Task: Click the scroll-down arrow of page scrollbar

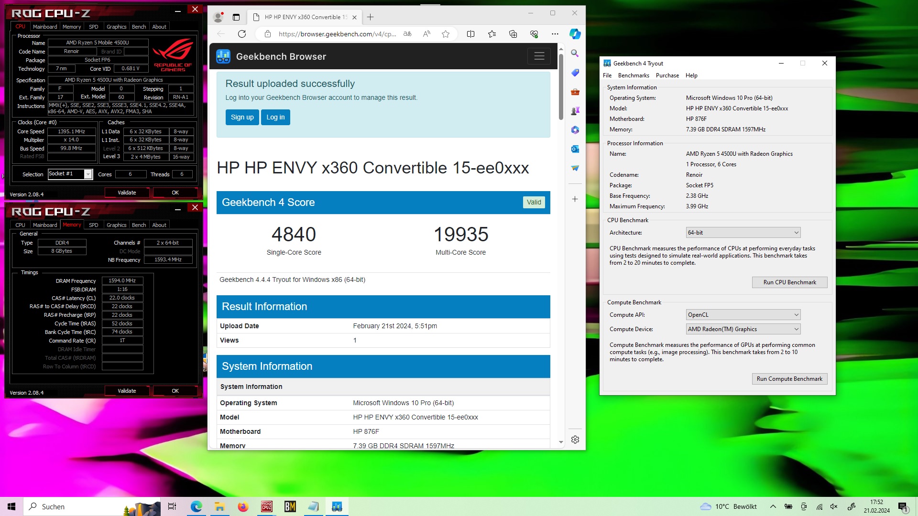Action: pos(561,442)
